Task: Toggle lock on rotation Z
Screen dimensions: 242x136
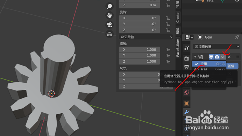Action: click(x=168, y=30)
